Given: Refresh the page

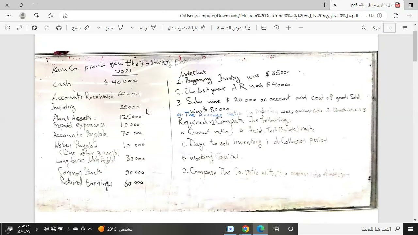Looking at the screenshot, I should coord(396,16).
